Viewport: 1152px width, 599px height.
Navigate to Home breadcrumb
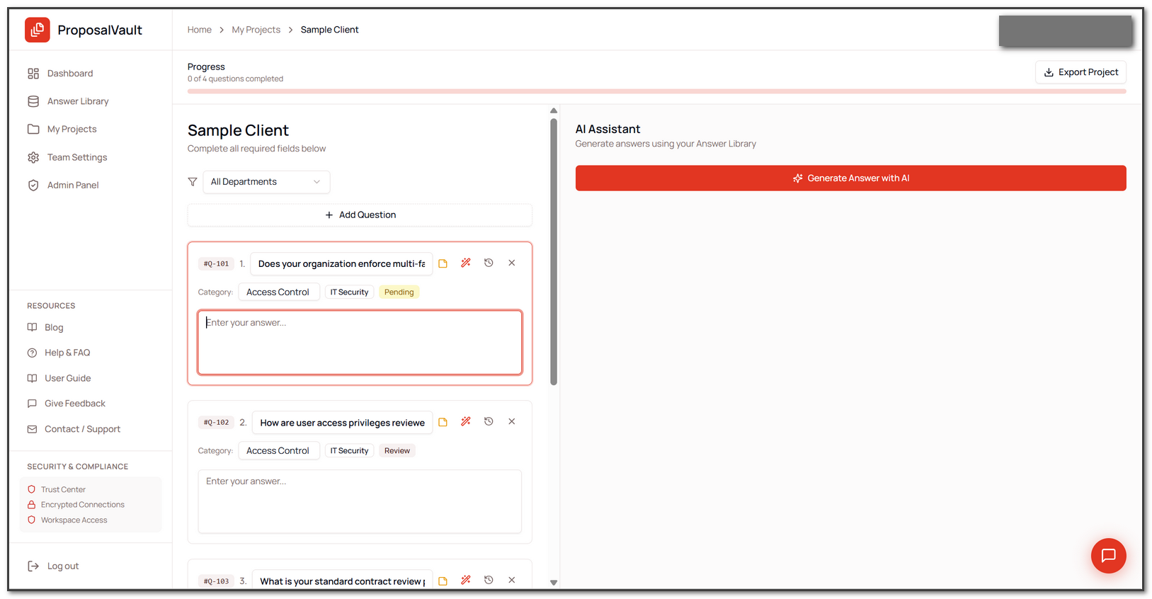(x=200, y=30)
